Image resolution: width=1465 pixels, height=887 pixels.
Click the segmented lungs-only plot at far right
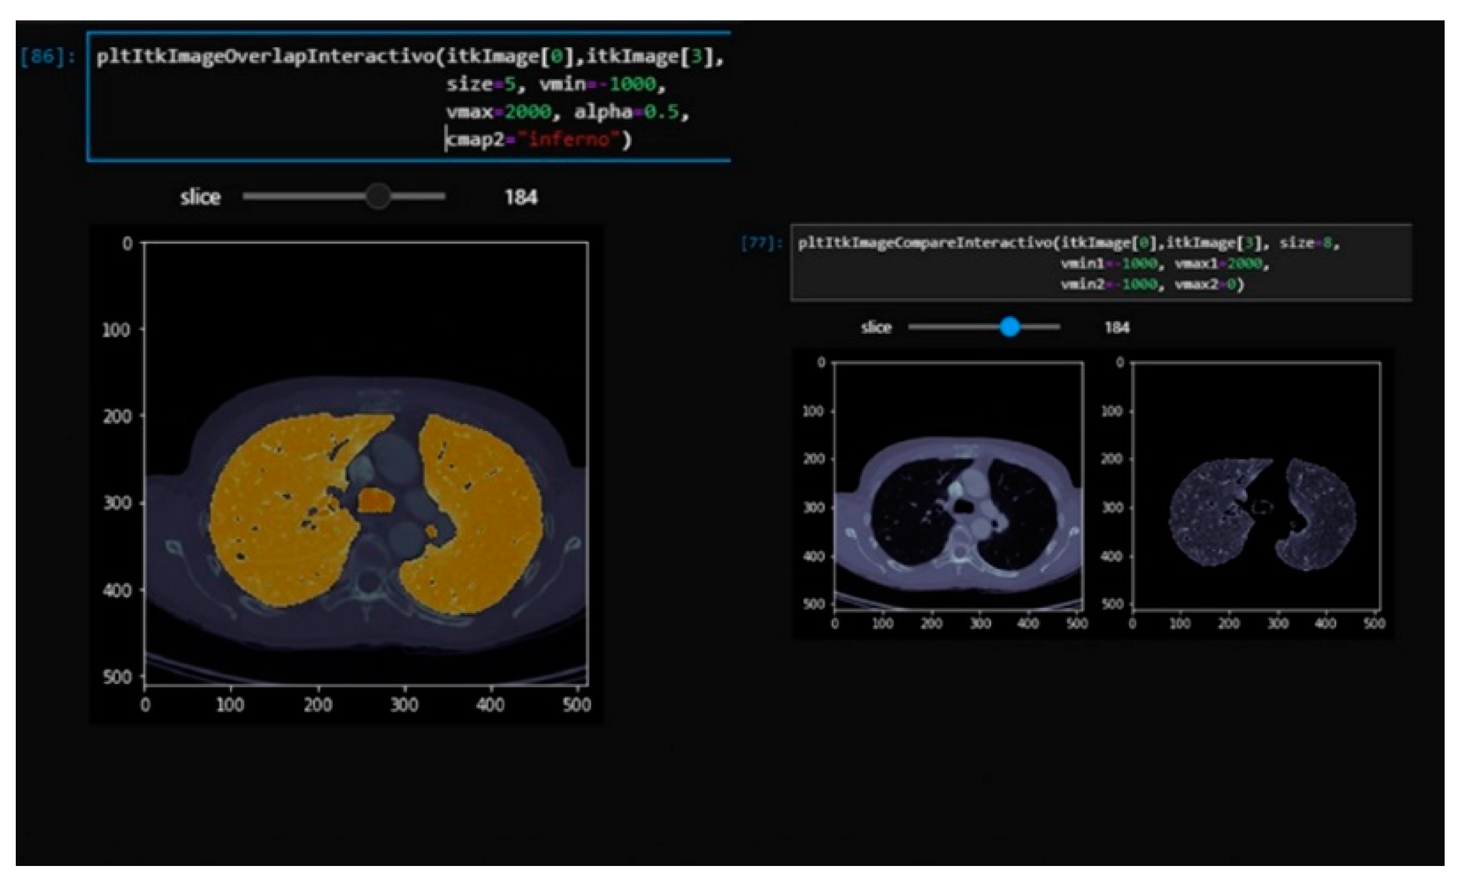[1256, 486]
